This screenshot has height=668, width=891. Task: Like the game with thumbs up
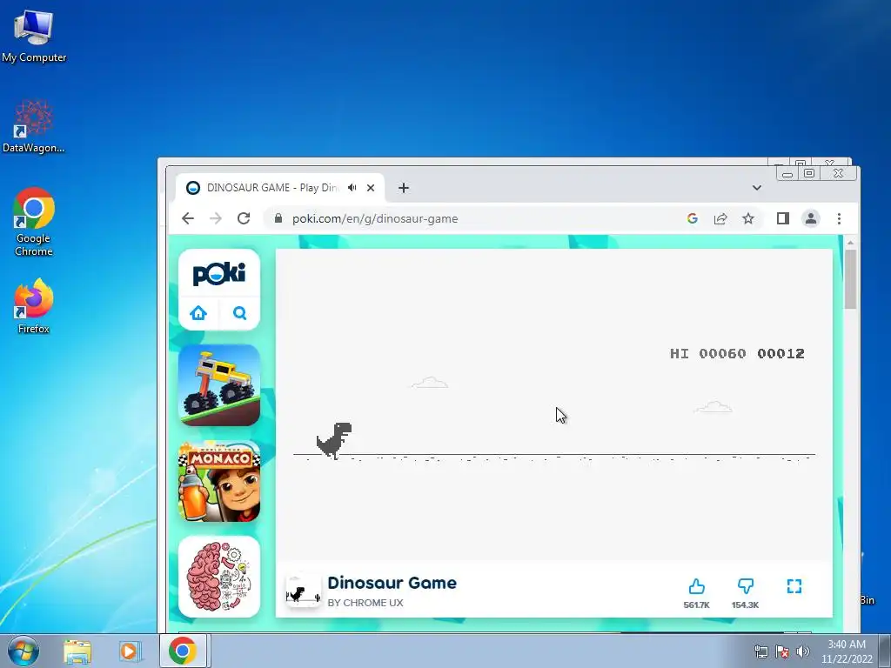[x=697, y=586]
